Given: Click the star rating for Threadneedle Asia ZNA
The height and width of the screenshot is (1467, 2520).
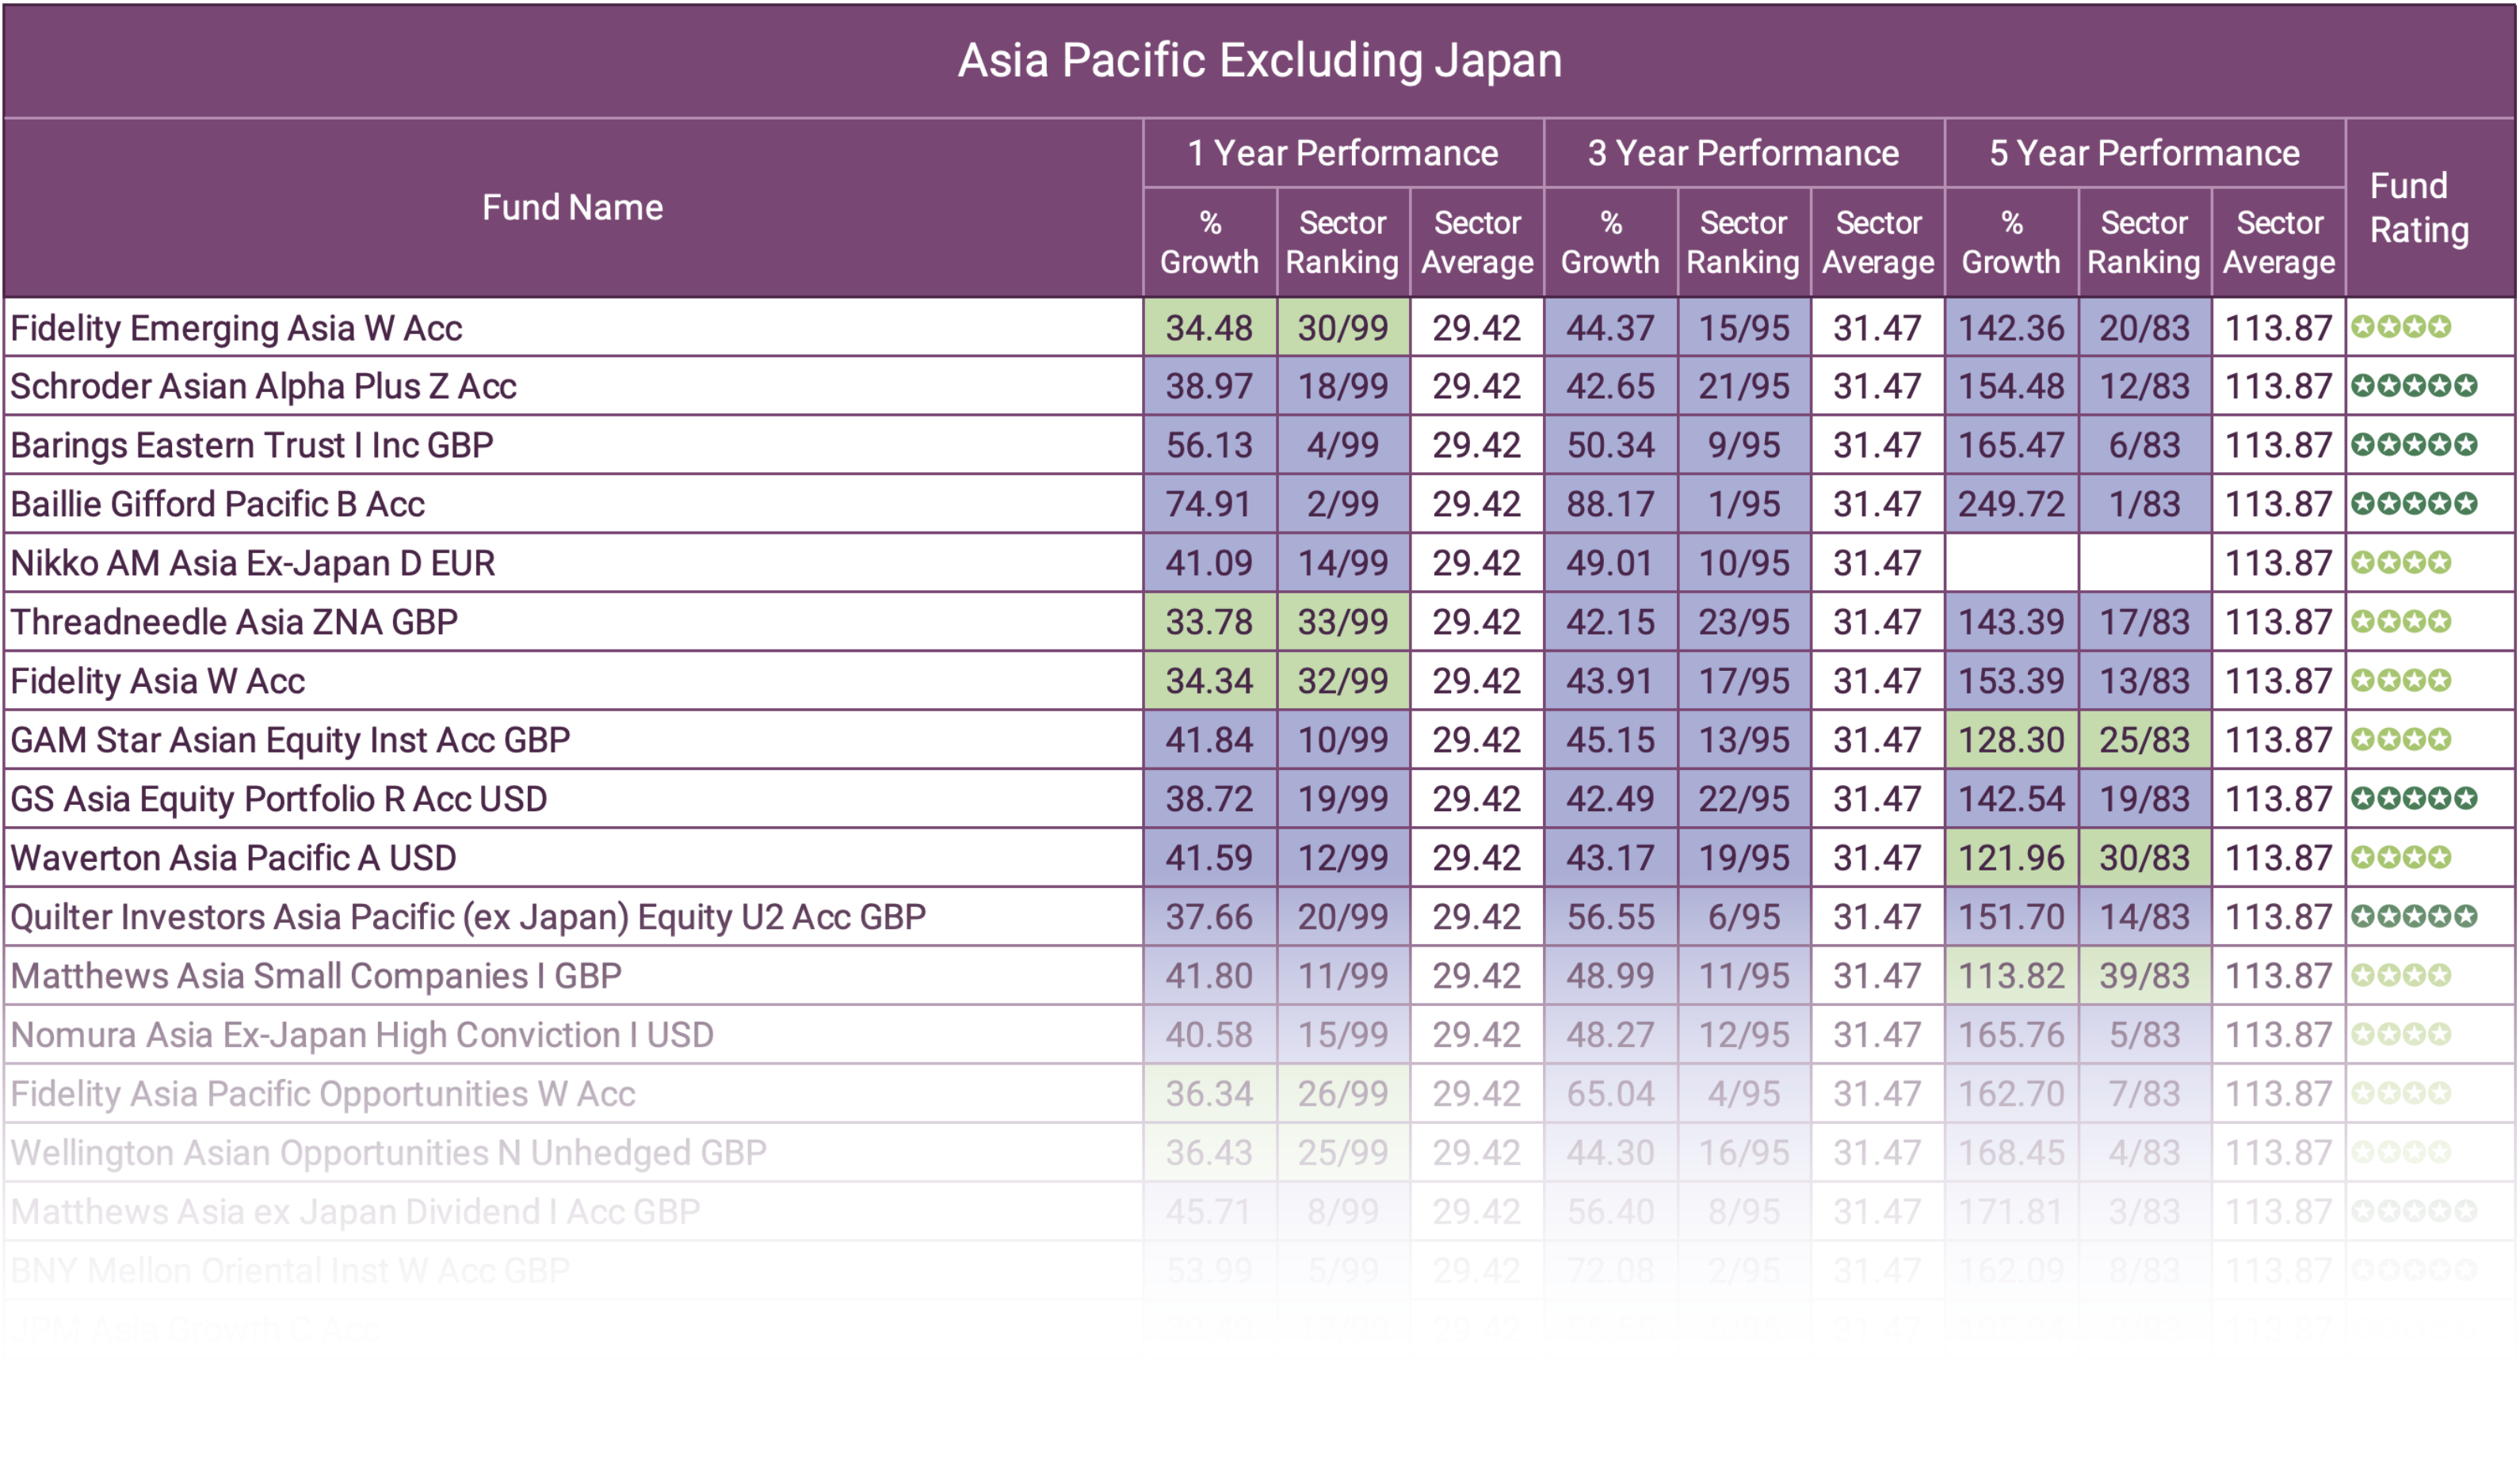Looking at the screenshot, I should (x=2401, y=622).
